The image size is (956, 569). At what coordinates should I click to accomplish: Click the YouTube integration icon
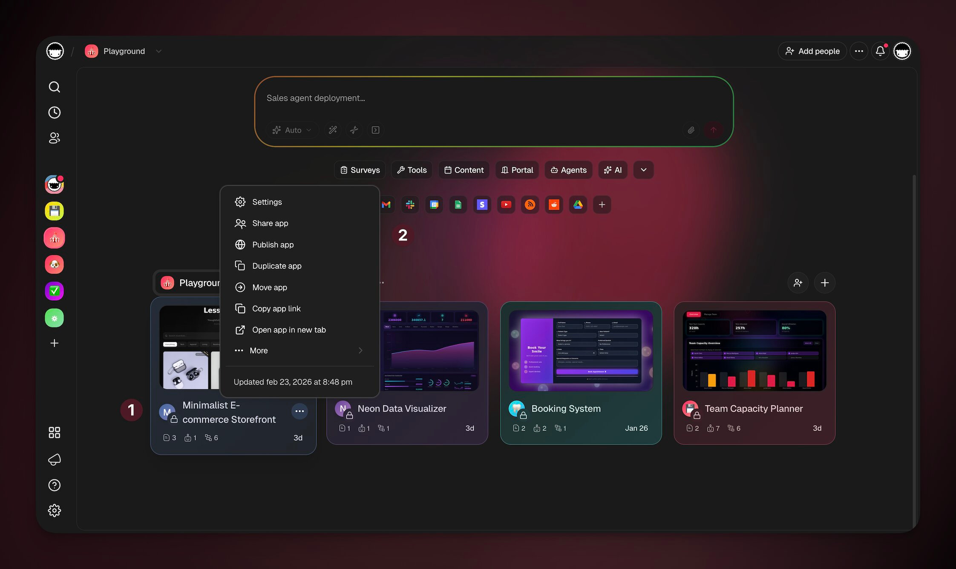[x=506, y=205]
